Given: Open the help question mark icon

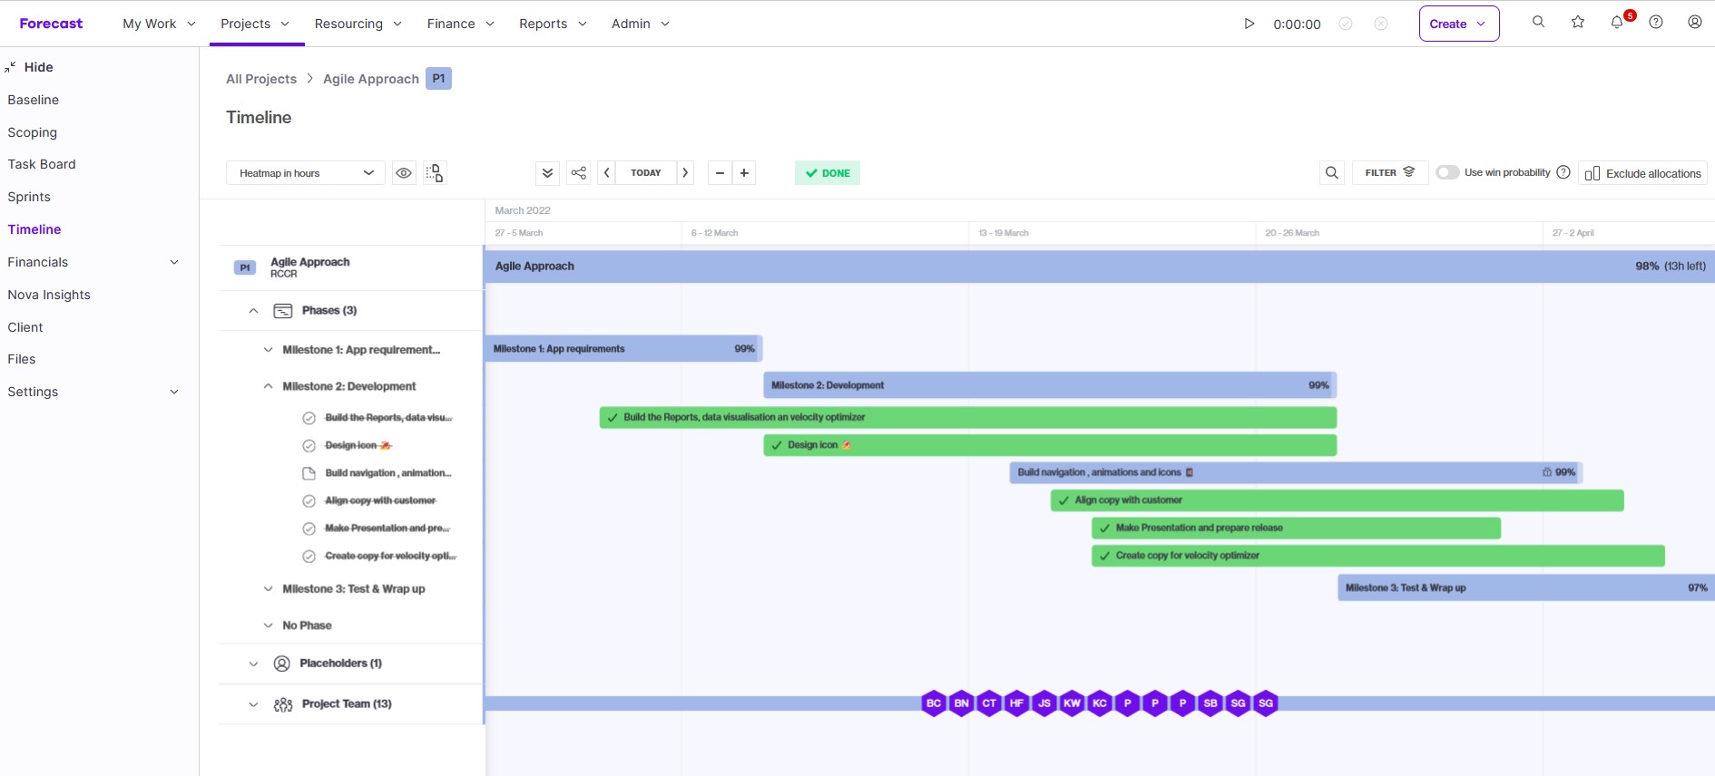Looking at the screenshot, I should coord(1656,23).
